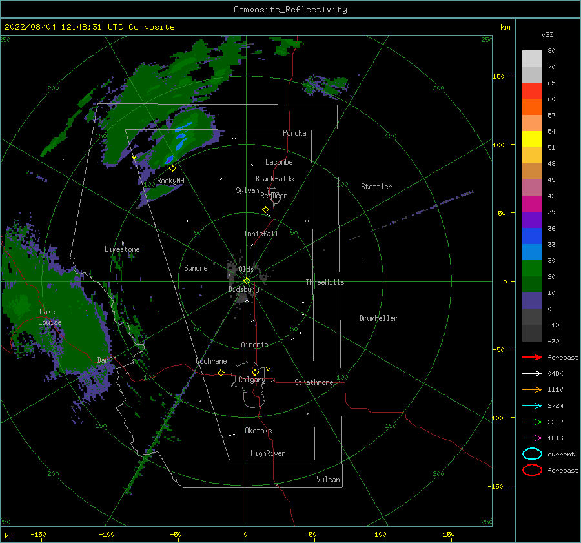Image resolution: width=581 pixels, height=543 pixels.
Task: Click the yellow diamond marker near Cochrane
Action: click(x=221, y=373)
